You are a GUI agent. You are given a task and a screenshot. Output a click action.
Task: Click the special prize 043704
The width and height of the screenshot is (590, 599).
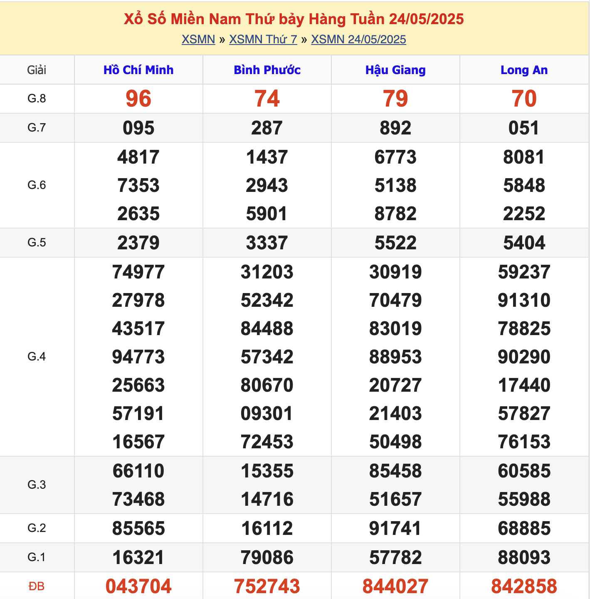138,587
